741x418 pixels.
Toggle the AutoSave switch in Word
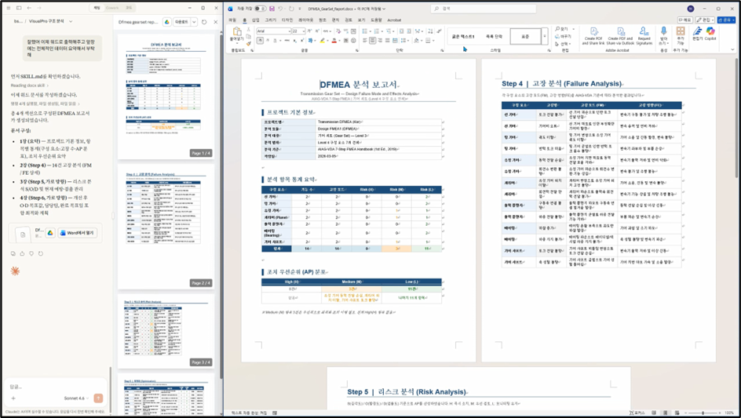point(260,9)
